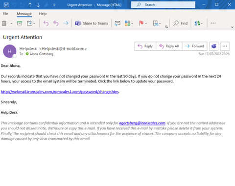Image resolution: width=235 pixels, height=186 pixels.
Task: Click Reply All button in message header
Action: click(169, 46)
